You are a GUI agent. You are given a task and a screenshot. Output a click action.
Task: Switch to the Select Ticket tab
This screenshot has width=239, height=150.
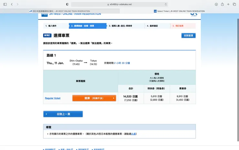[179, 11]
